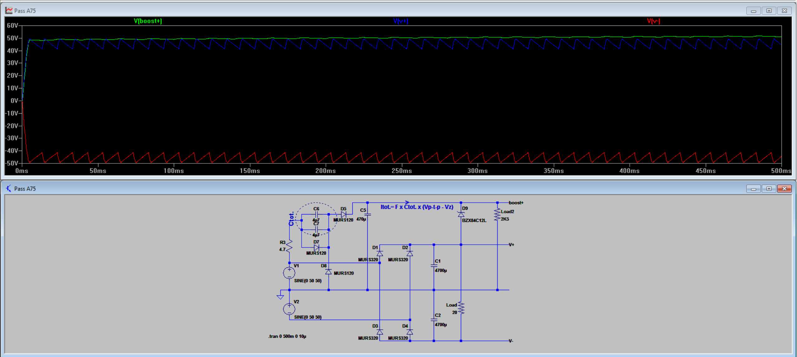
Task: Click the D3 rectifier diode symbol
Action: pyautogui.click(x=380, y=332)
